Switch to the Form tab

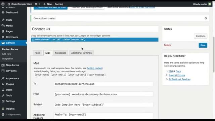37,53
